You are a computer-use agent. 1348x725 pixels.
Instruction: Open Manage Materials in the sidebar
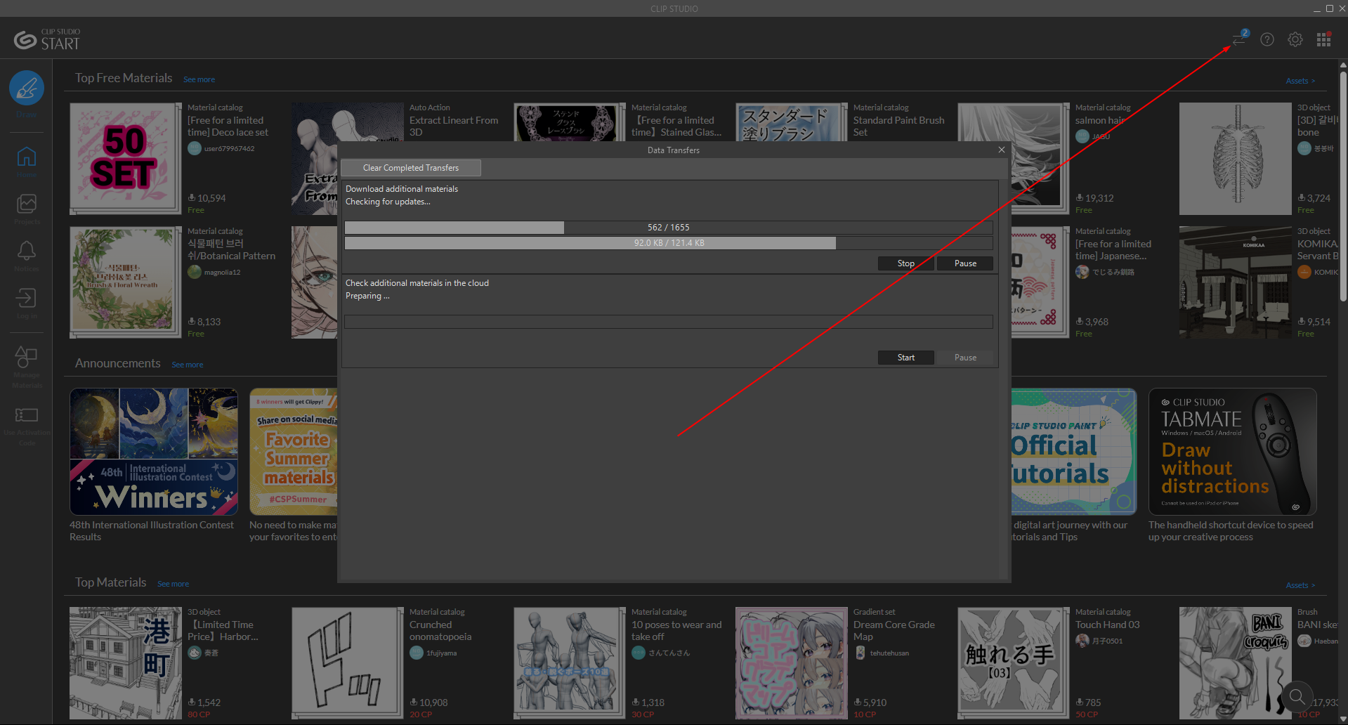click(27, 356)
